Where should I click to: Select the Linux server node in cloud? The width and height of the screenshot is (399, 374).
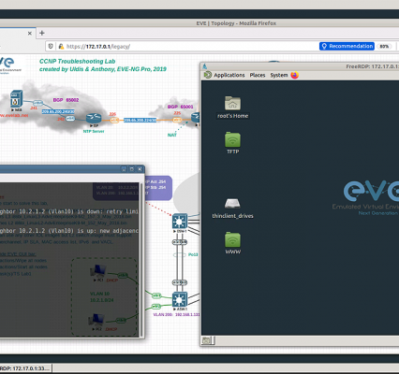(x=16, y=98)
